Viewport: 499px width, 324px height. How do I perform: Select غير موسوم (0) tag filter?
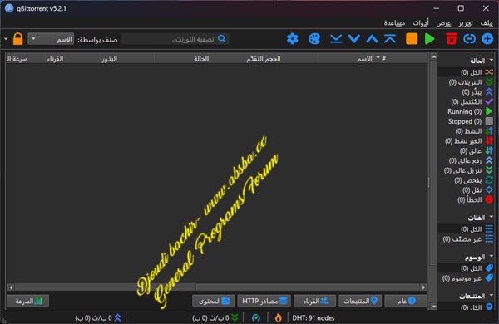pyautogui.click(x=467, y=278)
